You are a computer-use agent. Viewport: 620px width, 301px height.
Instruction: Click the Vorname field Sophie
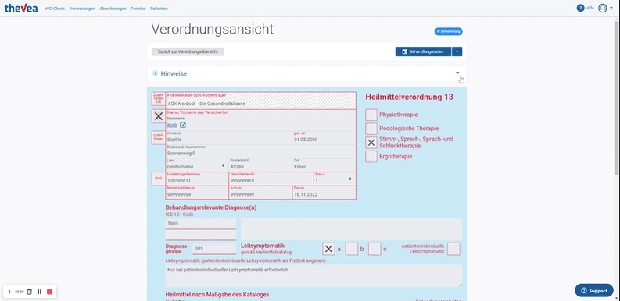pyautogui.click(x=228, y=138)
